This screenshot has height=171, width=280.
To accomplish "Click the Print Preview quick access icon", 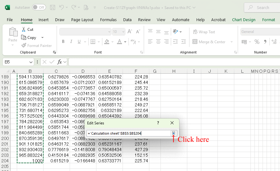I will [x=86, y=7].
